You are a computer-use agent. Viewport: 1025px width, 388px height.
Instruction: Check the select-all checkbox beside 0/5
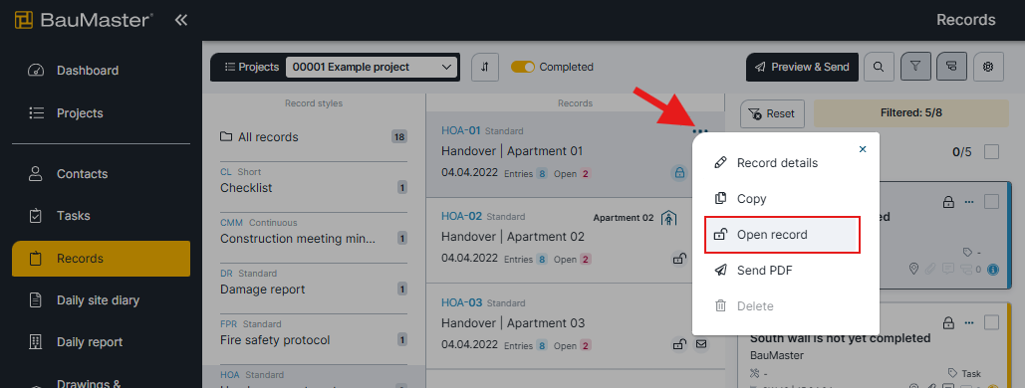coord(992,152)
